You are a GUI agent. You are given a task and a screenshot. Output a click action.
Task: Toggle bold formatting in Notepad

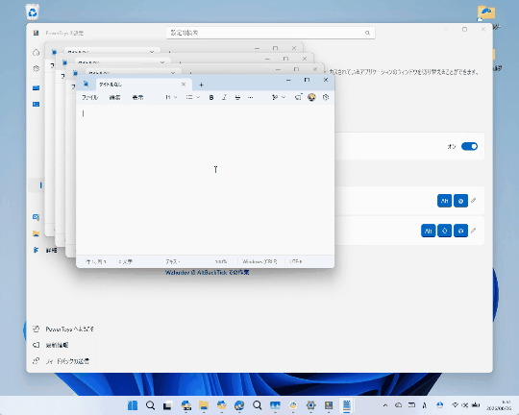211,97
